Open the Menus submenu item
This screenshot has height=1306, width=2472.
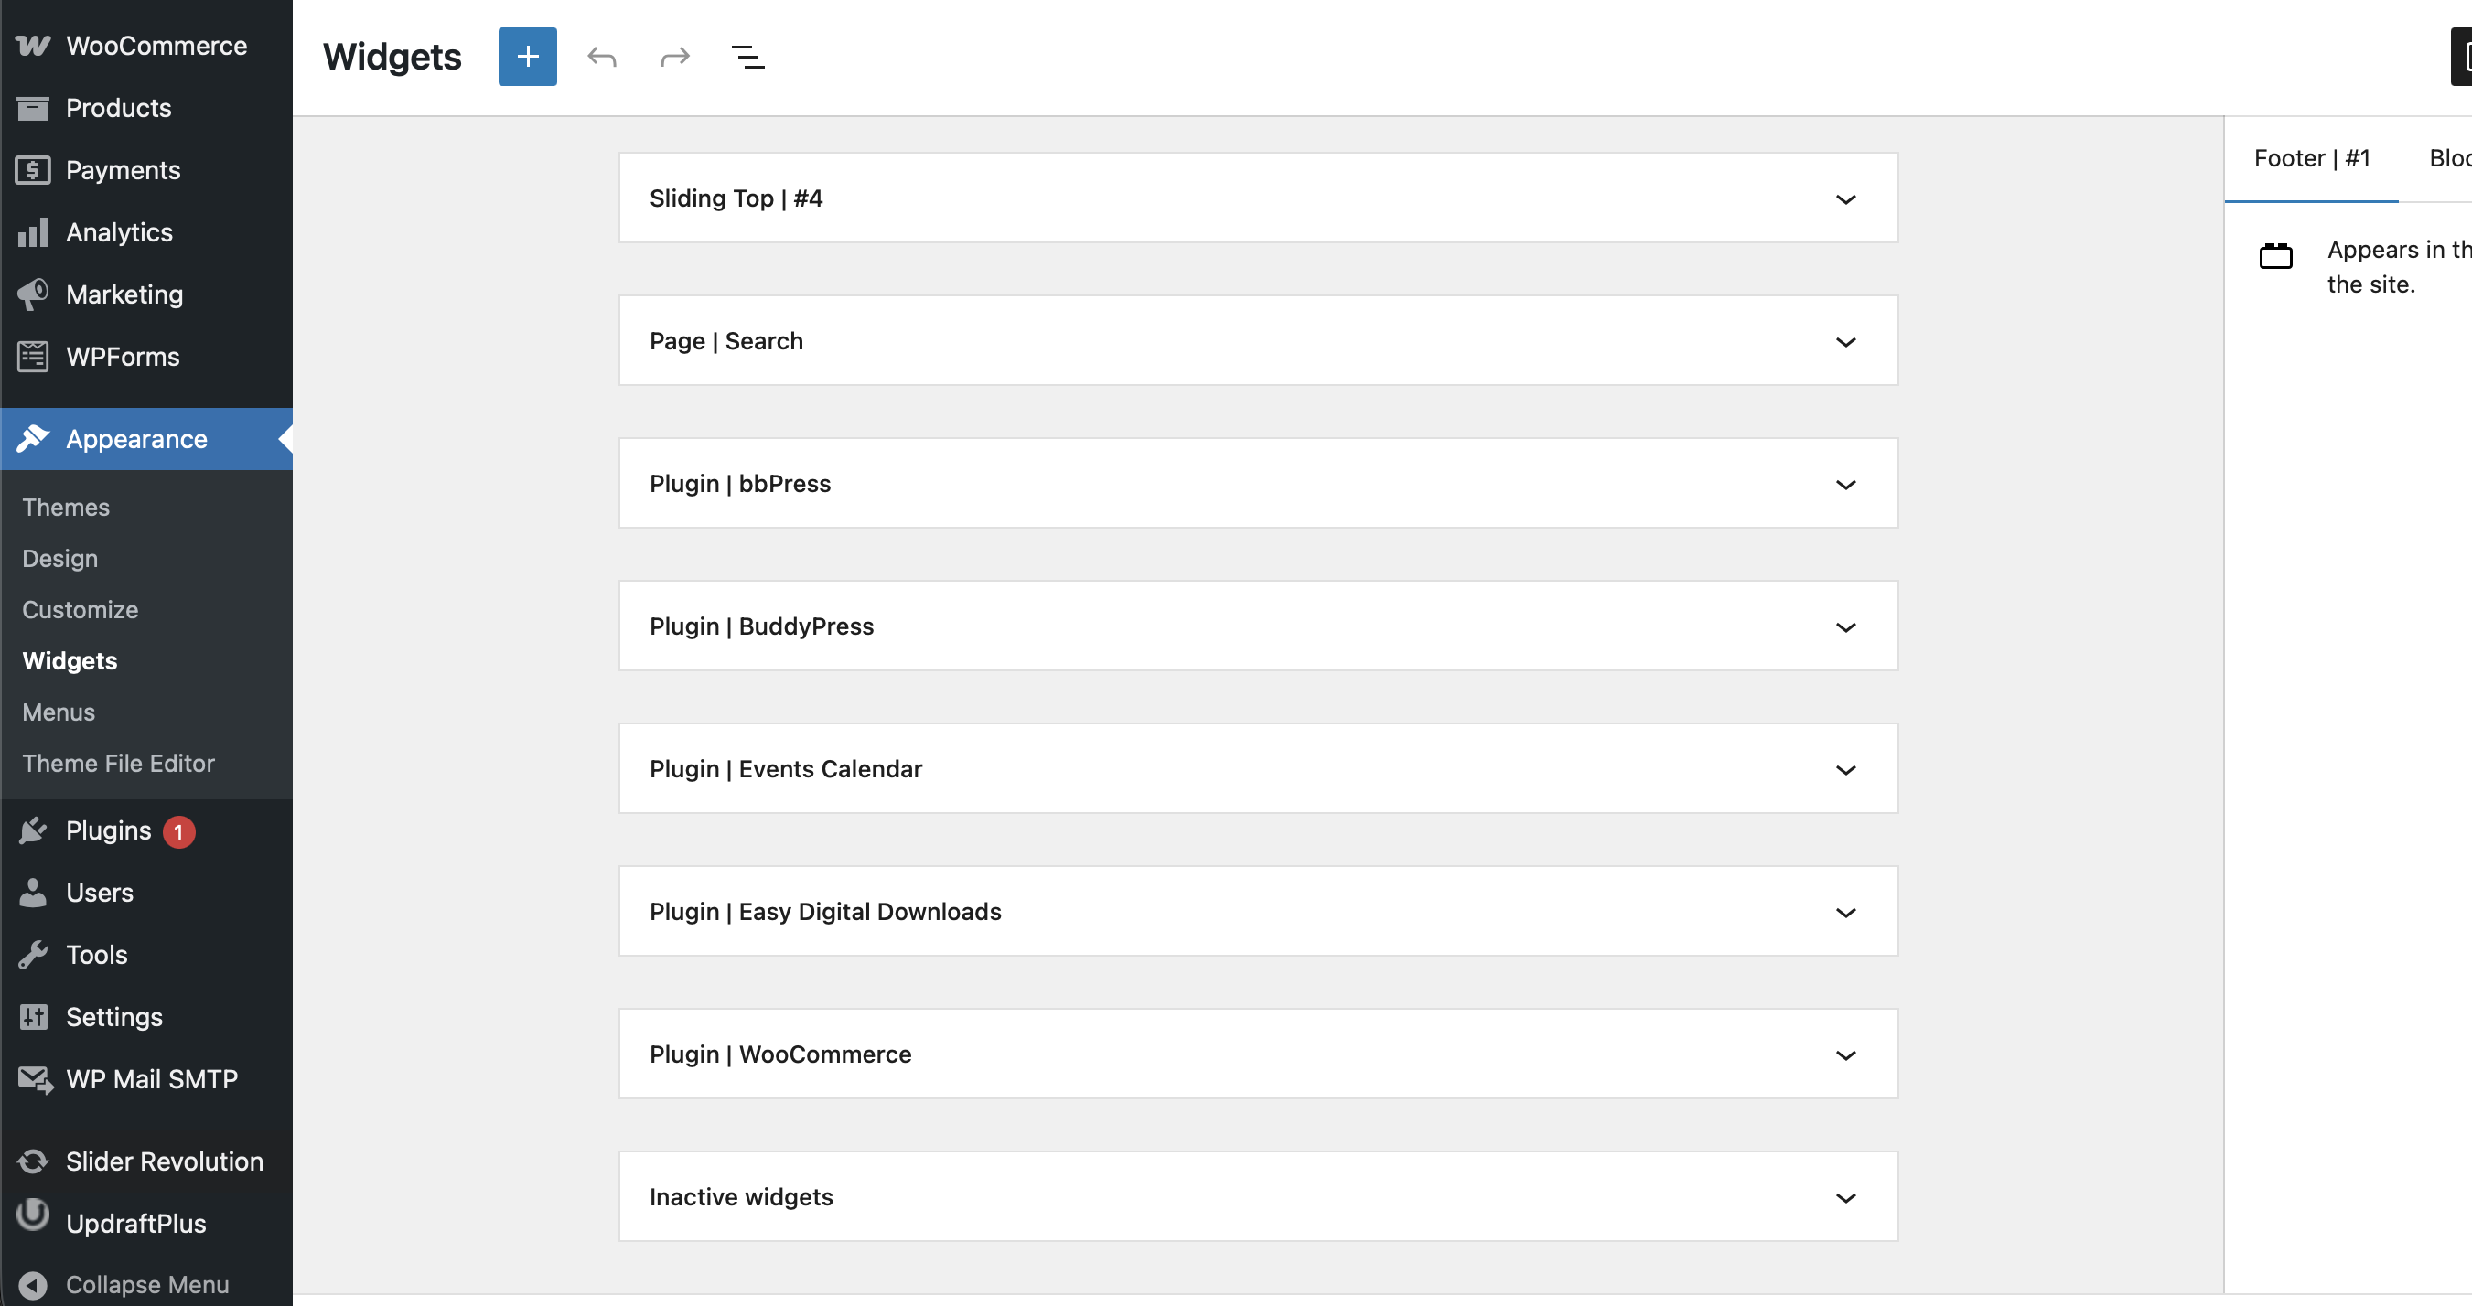59,712
